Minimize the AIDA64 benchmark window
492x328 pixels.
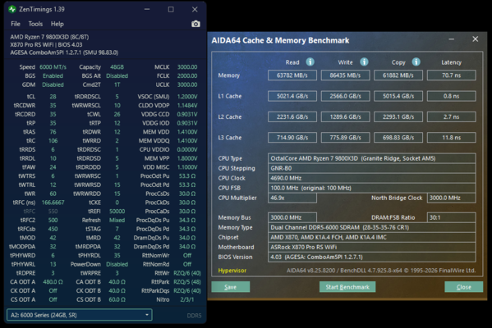pyautogui.click(x=451, y=39)
